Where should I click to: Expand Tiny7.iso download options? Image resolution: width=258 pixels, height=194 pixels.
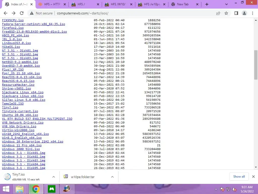click(54, 177)
